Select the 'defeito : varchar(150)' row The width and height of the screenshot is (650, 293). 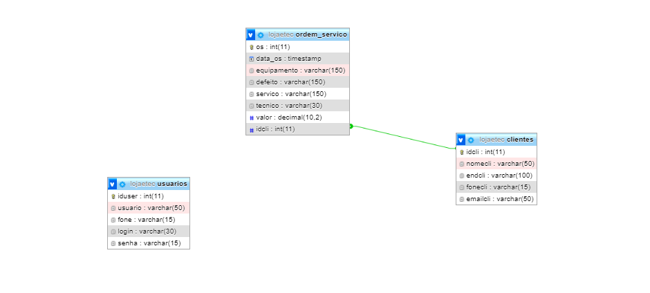(297, 82)
